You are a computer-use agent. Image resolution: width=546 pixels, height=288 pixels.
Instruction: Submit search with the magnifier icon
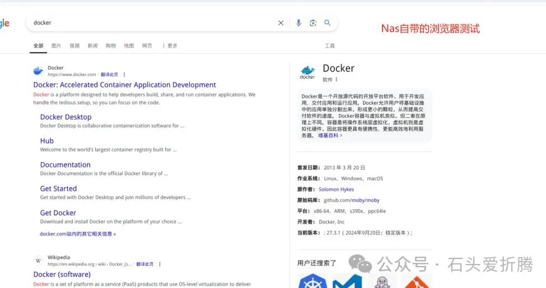[x=328, y=22]
